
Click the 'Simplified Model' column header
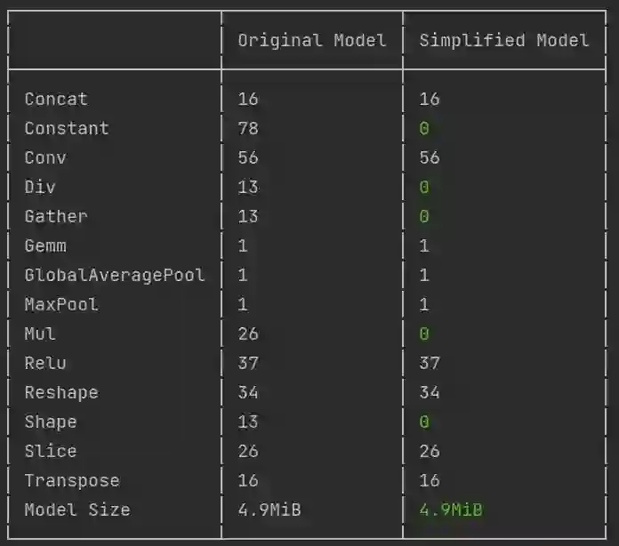[503, 40]
